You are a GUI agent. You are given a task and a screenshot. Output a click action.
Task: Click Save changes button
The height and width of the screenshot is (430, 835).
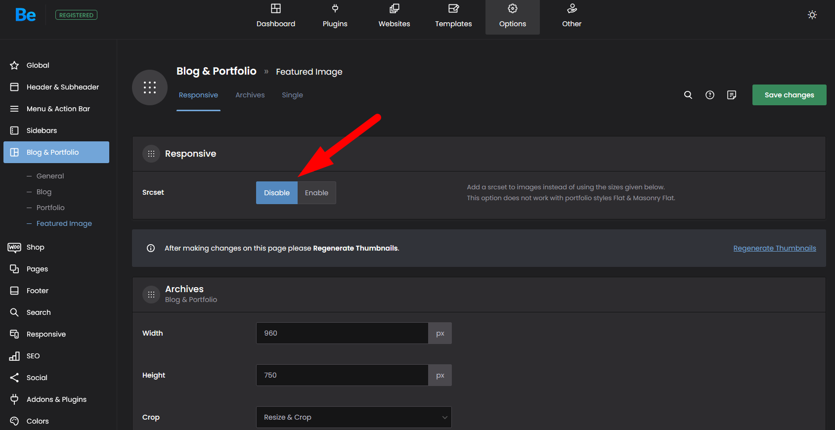click(x=790, y=95)
